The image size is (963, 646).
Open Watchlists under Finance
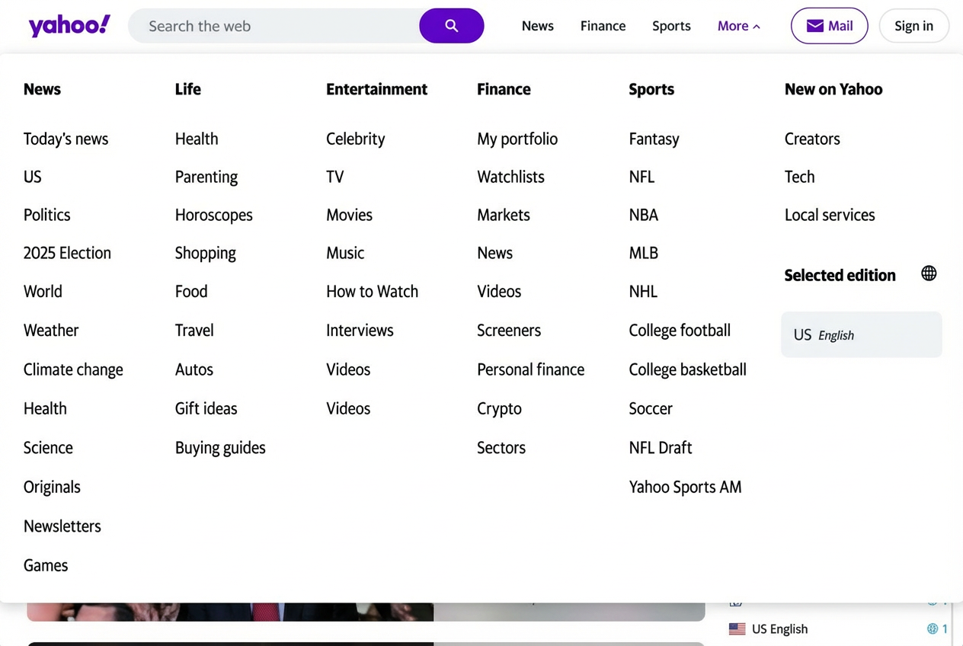click(x=511, y=177)
